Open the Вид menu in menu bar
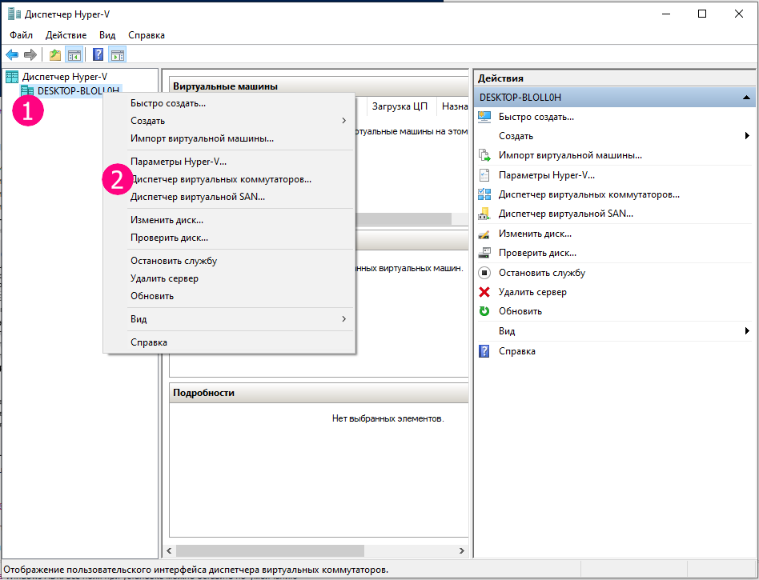Image resolution: width=759 pixels, height=580 pixels. coord(107,35)
